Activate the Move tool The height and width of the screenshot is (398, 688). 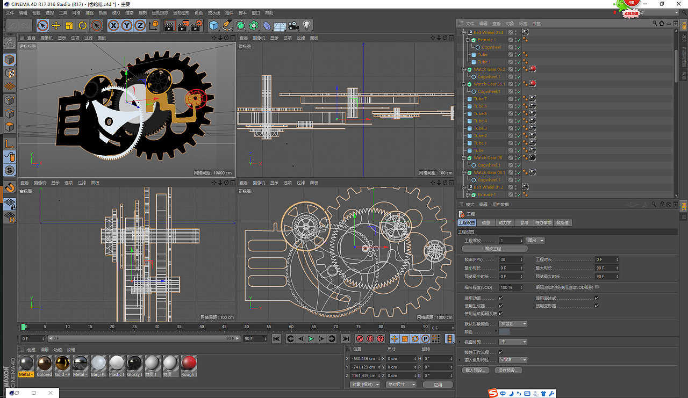pyautogui.click(x=56, y=25)
